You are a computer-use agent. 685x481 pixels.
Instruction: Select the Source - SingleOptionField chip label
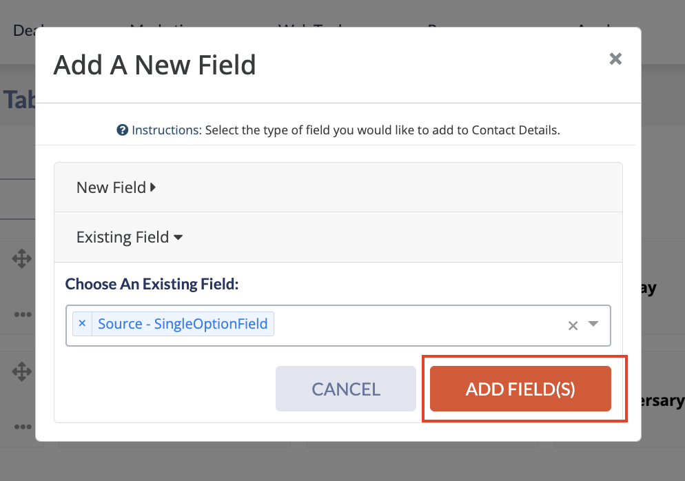[183, 324]
